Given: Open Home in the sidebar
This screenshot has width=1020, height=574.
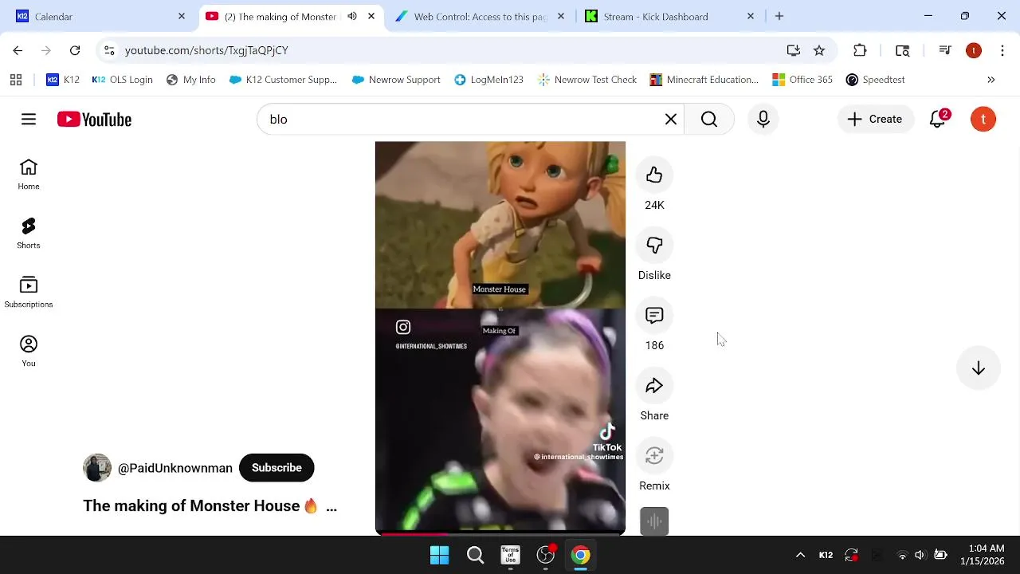Looking at the screenshot, I should [x=29, y=175].
